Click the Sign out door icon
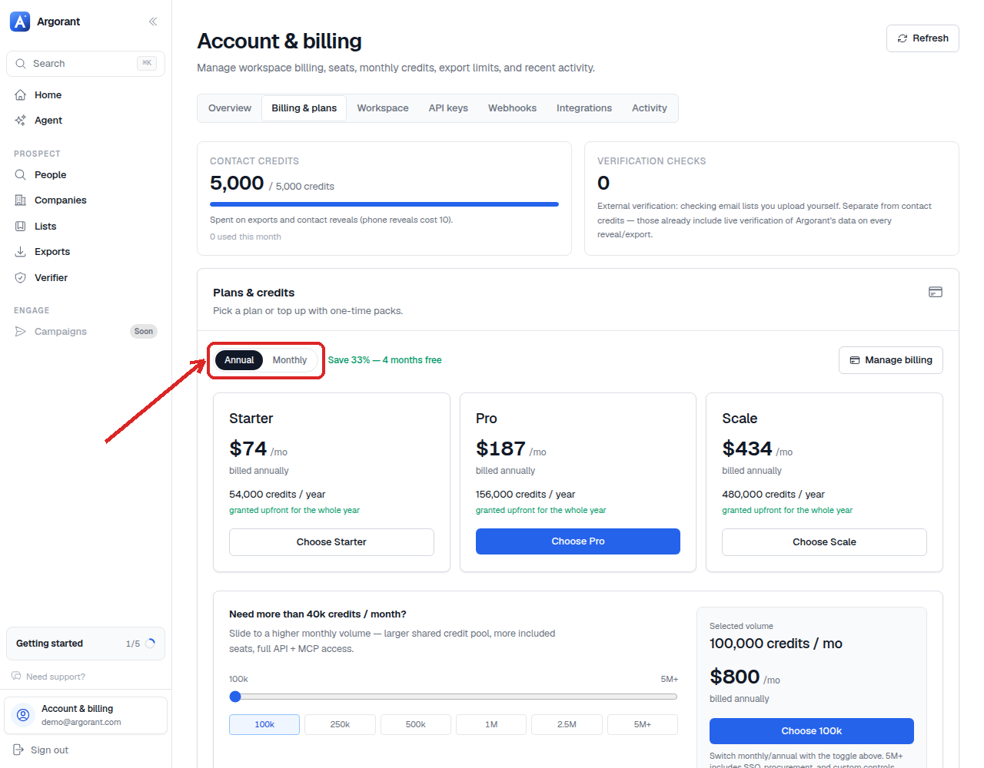The height and width of the screenshot is (768, 984). [x=19, y=750]
